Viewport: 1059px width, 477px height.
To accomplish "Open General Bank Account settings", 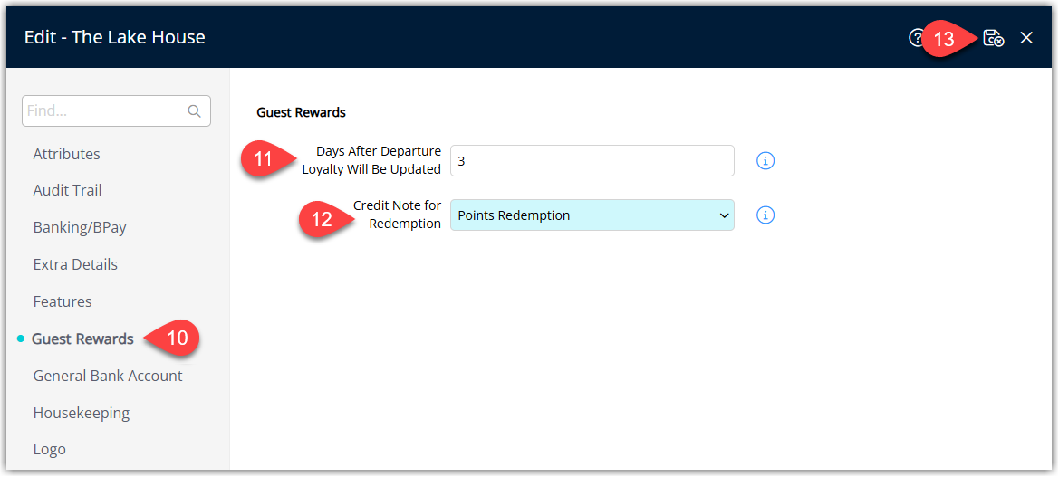I will pyautogui.click(x=108, y=375).
